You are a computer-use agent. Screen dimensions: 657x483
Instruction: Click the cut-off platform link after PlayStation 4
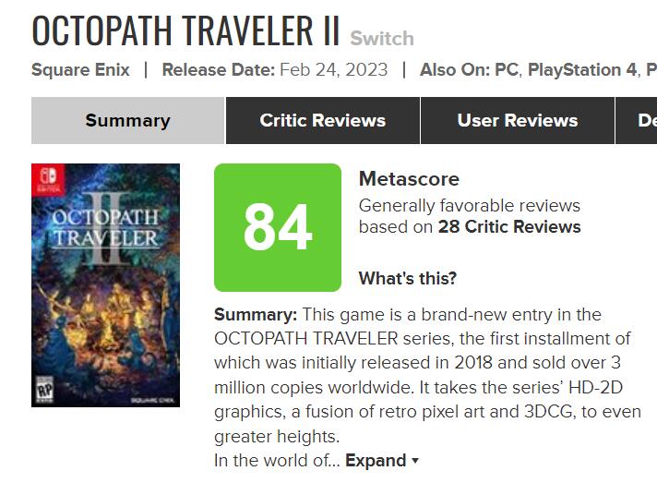651,70
